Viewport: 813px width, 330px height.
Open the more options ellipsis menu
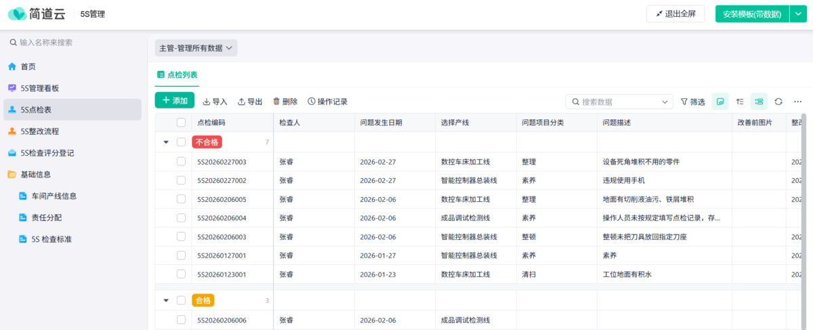(x=797, y=102)
